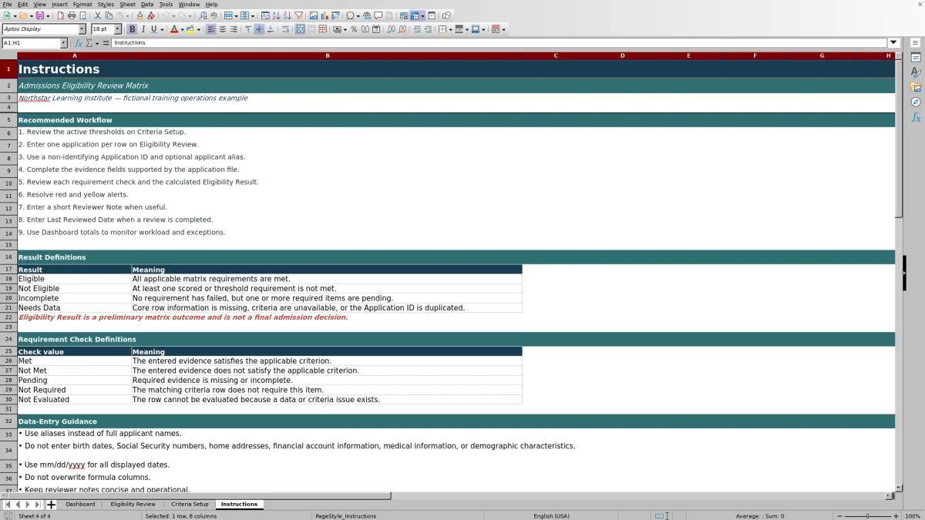Toggle Center Vertically alignment button

[259, 29]
